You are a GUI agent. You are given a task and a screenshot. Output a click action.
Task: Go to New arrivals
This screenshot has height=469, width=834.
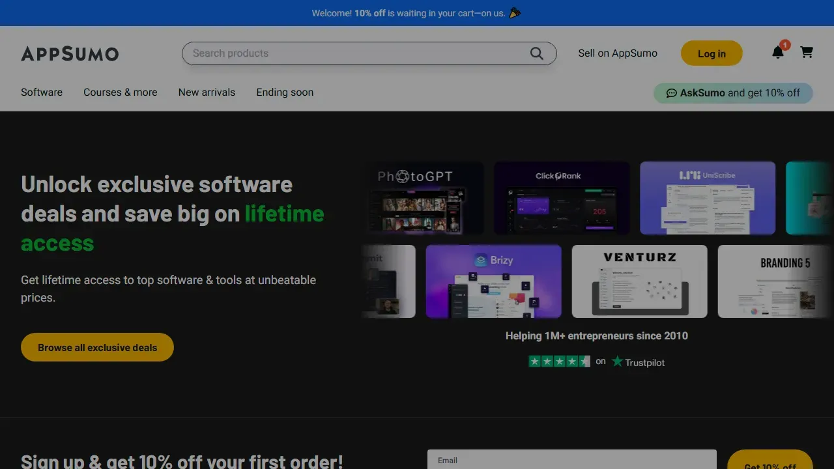pyautogui.click(x=207, y=92)
